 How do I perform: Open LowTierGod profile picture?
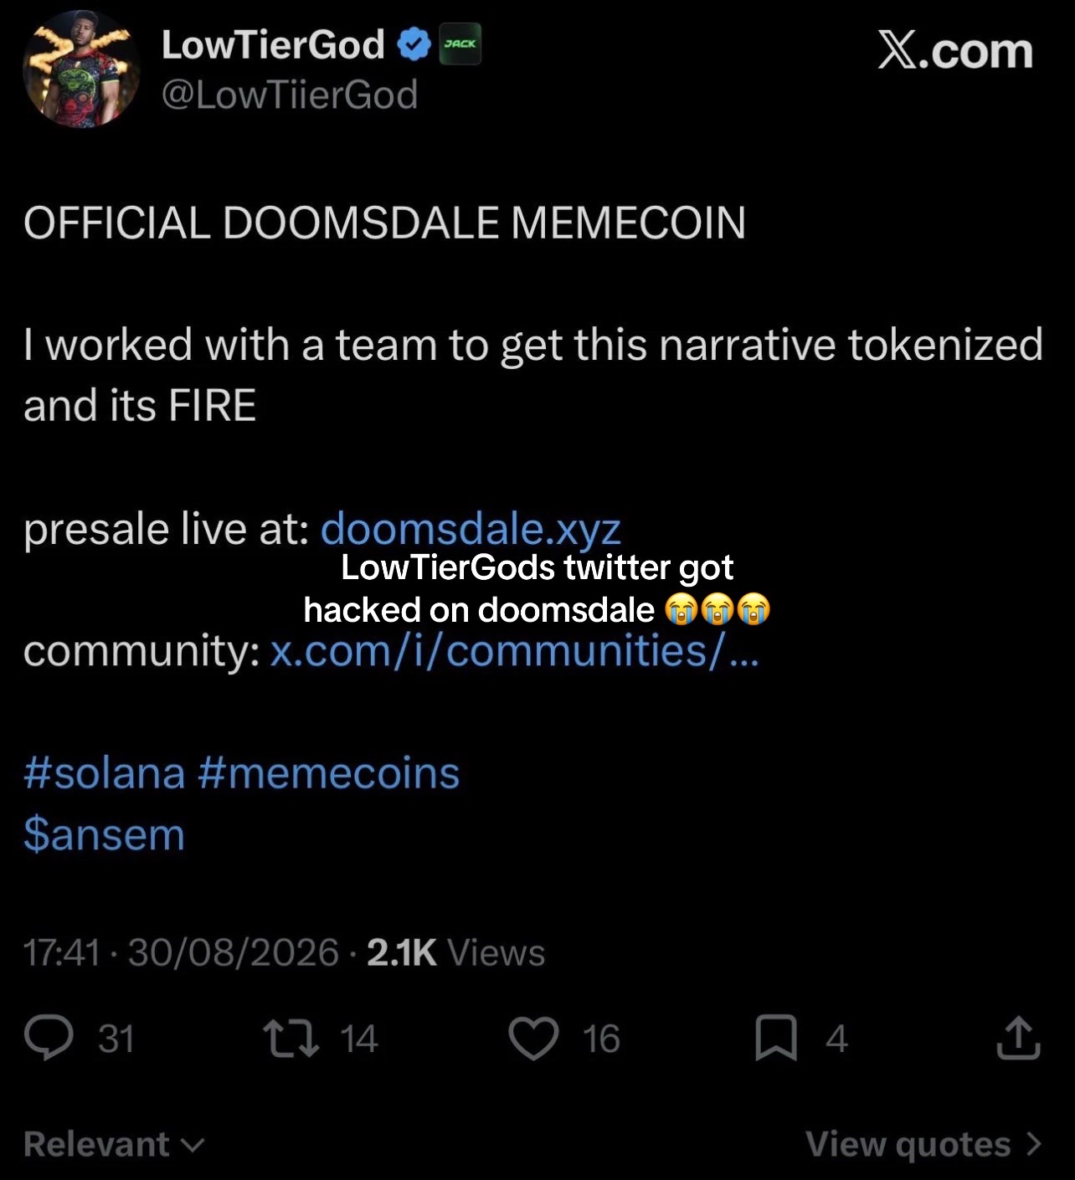tap(81, 69)
